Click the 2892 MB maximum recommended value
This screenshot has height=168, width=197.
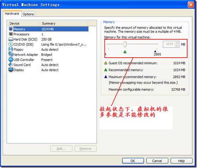click(179, 77)
